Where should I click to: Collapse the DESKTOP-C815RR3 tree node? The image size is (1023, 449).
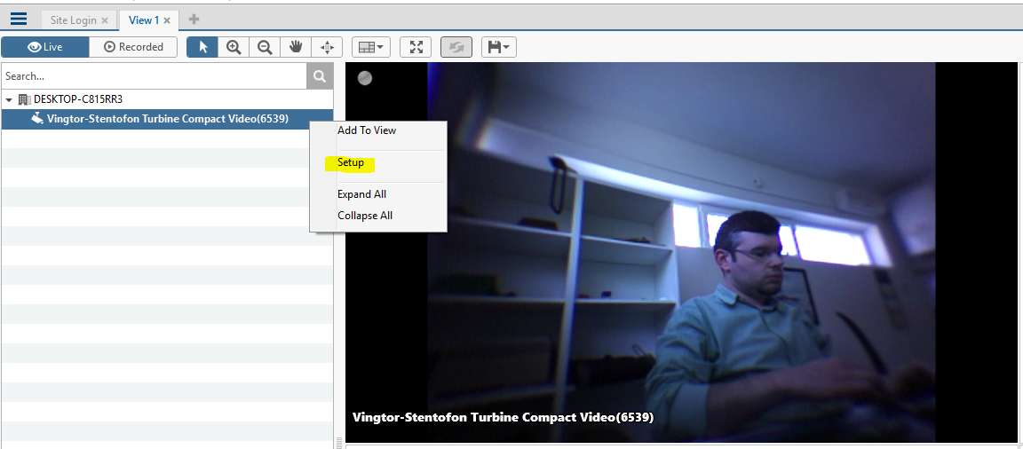pyautogui.click(x=9, y=99)
